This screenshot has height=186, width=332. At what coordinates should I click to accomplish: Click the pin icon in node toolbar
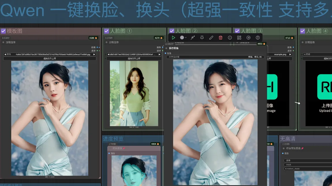click(x=202, y=38)
